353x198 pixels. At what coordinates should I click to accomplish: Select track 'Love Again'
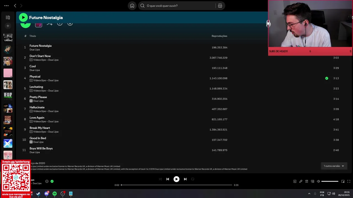[37, 118]
